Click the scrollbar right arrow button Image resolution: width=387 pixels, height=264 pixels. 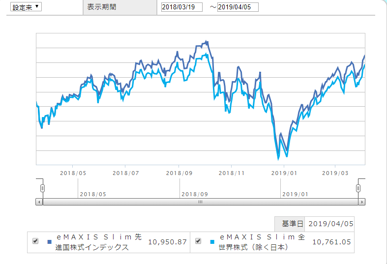[x=362, y=202]
